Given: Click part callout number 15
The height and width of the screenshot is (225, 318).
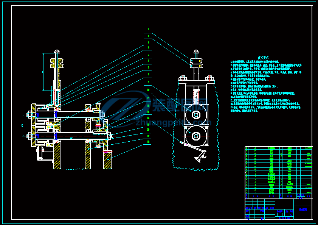Looking at the screenshot, I should [x=148, y=125].
